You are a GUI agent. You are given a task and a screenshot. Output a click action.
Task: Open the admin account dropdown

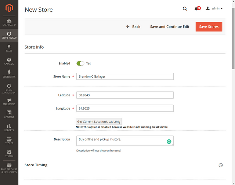click(x=214, y=8)
